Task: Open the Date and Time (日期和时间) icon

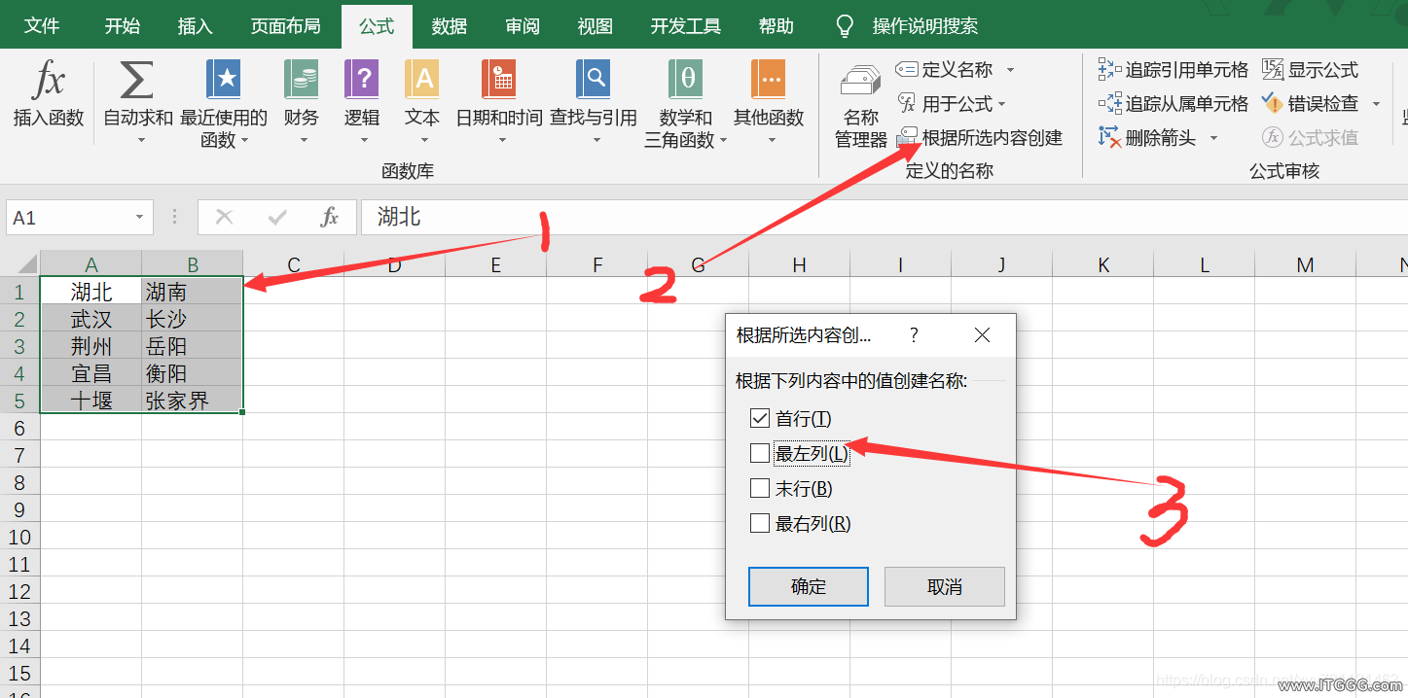Action: coord(498,81)
